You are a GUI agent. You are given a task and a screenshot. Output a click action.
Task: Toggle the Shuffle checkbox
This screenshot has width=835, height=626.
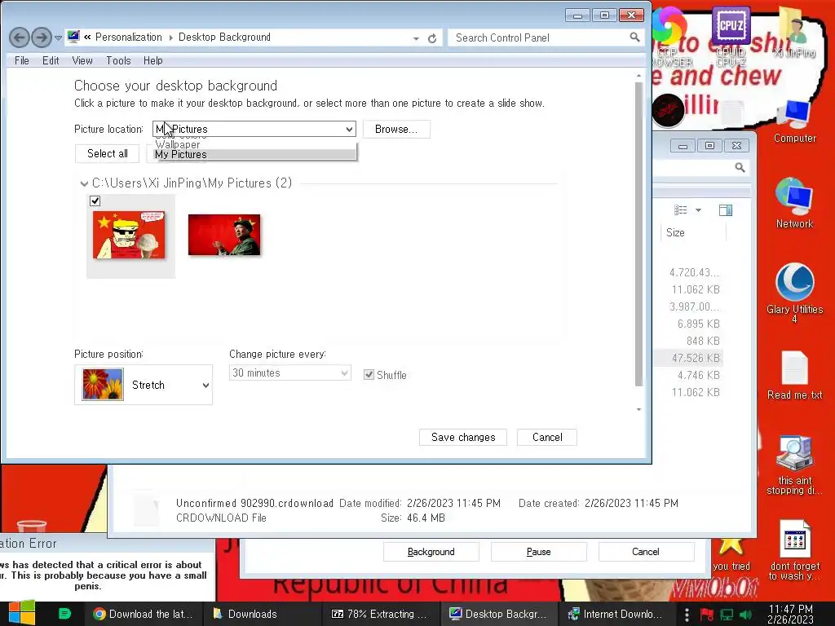[x=369, y=375]
